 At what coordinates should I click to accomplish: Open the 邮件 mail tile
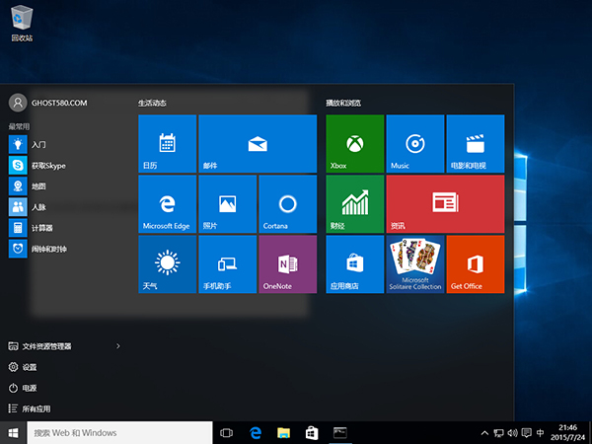[258, 143]
